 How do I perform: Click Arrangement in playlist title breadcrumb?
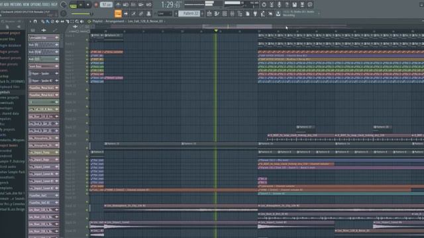click(x=115, y=21)
